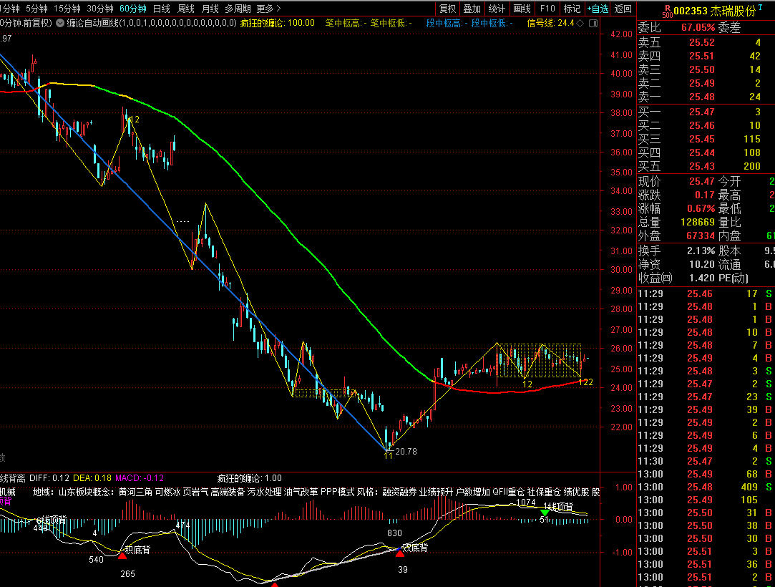Click the green 1线顶背 signal triangle

(x=544, y=513)
